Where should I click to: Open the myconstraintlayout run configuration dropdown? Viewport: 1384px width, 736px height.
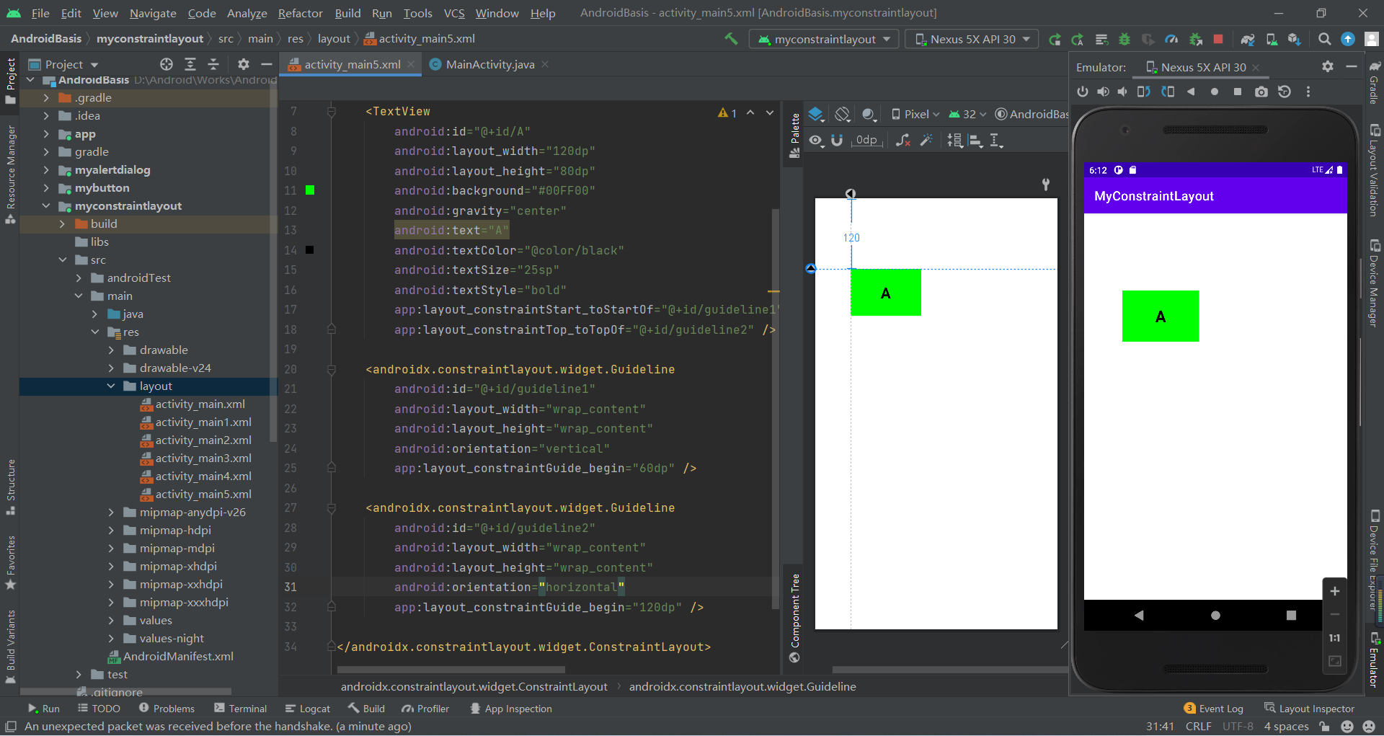coord(824,39)
